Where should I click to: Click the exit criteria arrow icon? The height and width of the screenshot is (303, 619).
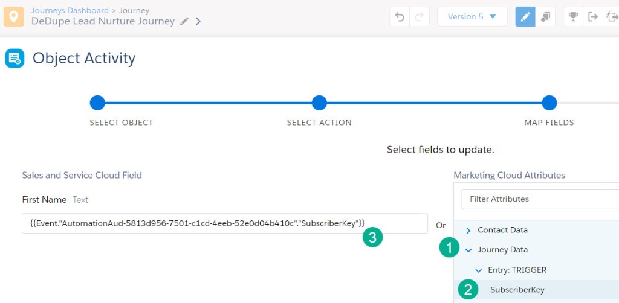pyautogui.click(x=593, y=17)
